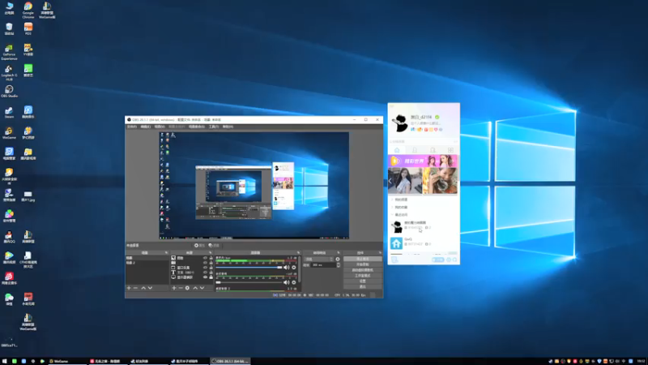This screenshot has height=365, width=648.
Task: Move the OBS scene down
Action: (150, 288)
